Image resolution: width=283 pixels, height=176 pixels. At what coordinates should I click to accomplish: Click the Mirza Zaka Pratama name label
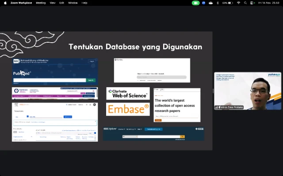click(229, 107)
